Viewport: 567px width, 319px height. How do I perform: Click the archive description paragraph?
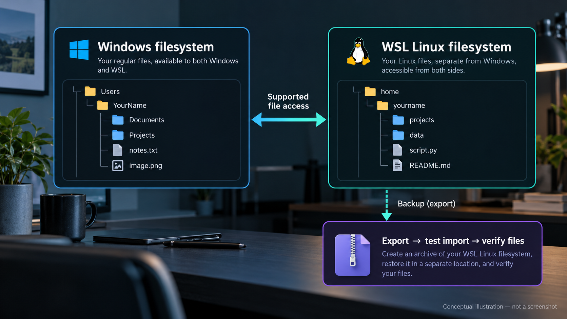457,264
